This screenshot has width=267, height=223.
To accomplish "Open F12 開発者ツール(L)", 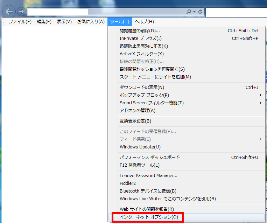I will click(x=187, y=165).
